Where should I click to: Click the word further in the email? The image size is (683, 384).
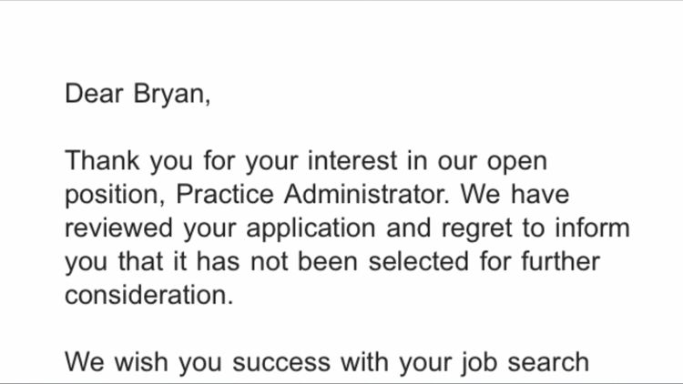tap(561, 261)
